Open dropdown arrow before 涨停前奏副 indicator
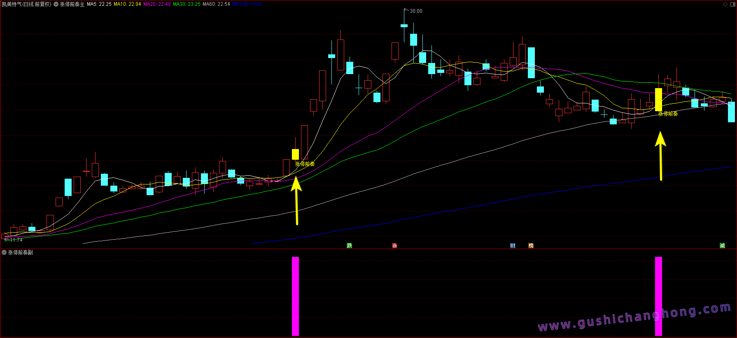The image size is (737, 338). coord(4,252)
